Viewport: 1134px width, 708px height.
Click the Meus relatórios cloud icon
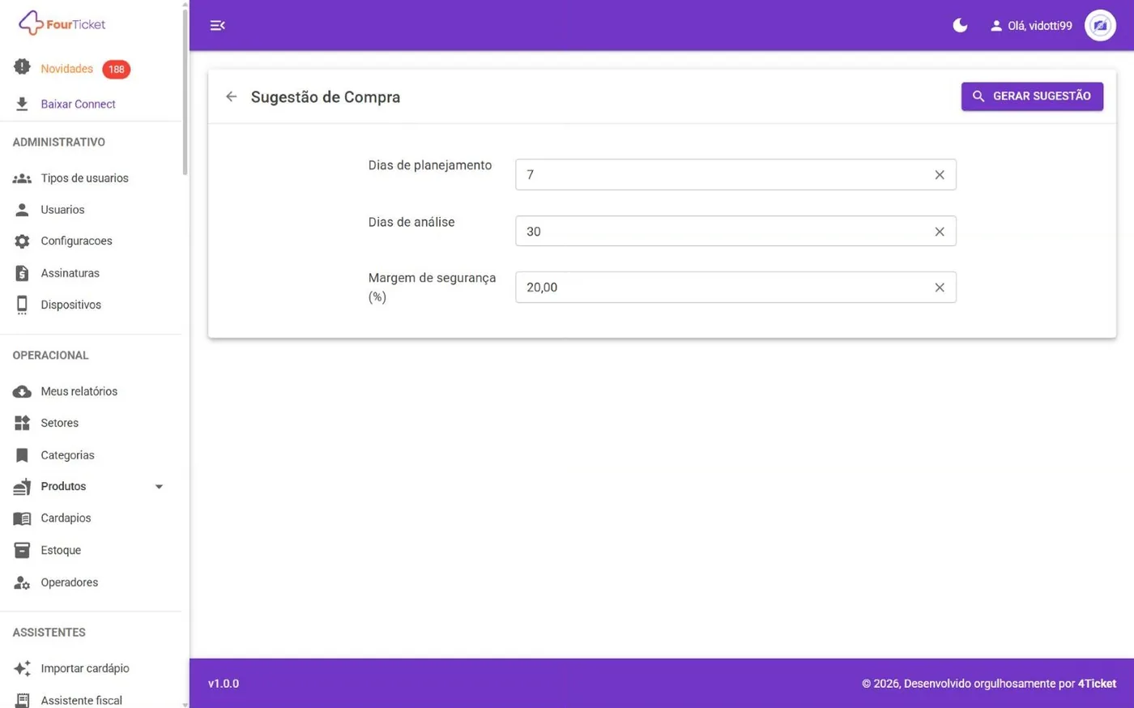pos(22,391)
